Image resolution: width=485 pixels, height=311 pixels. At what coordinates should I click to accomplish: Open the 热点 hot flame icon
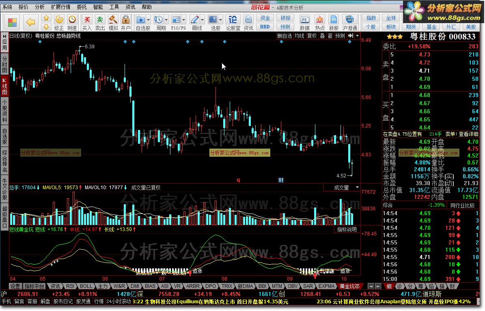[x=319, y=20]
